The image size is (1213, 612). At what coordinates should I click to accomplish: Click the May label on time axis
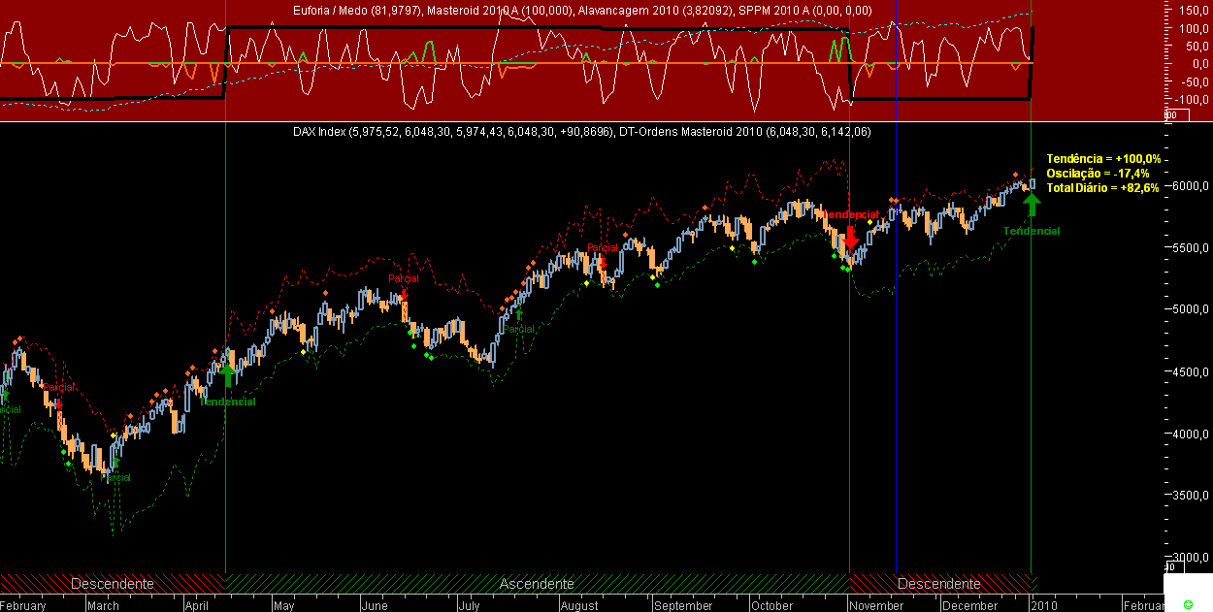[283, 605]
